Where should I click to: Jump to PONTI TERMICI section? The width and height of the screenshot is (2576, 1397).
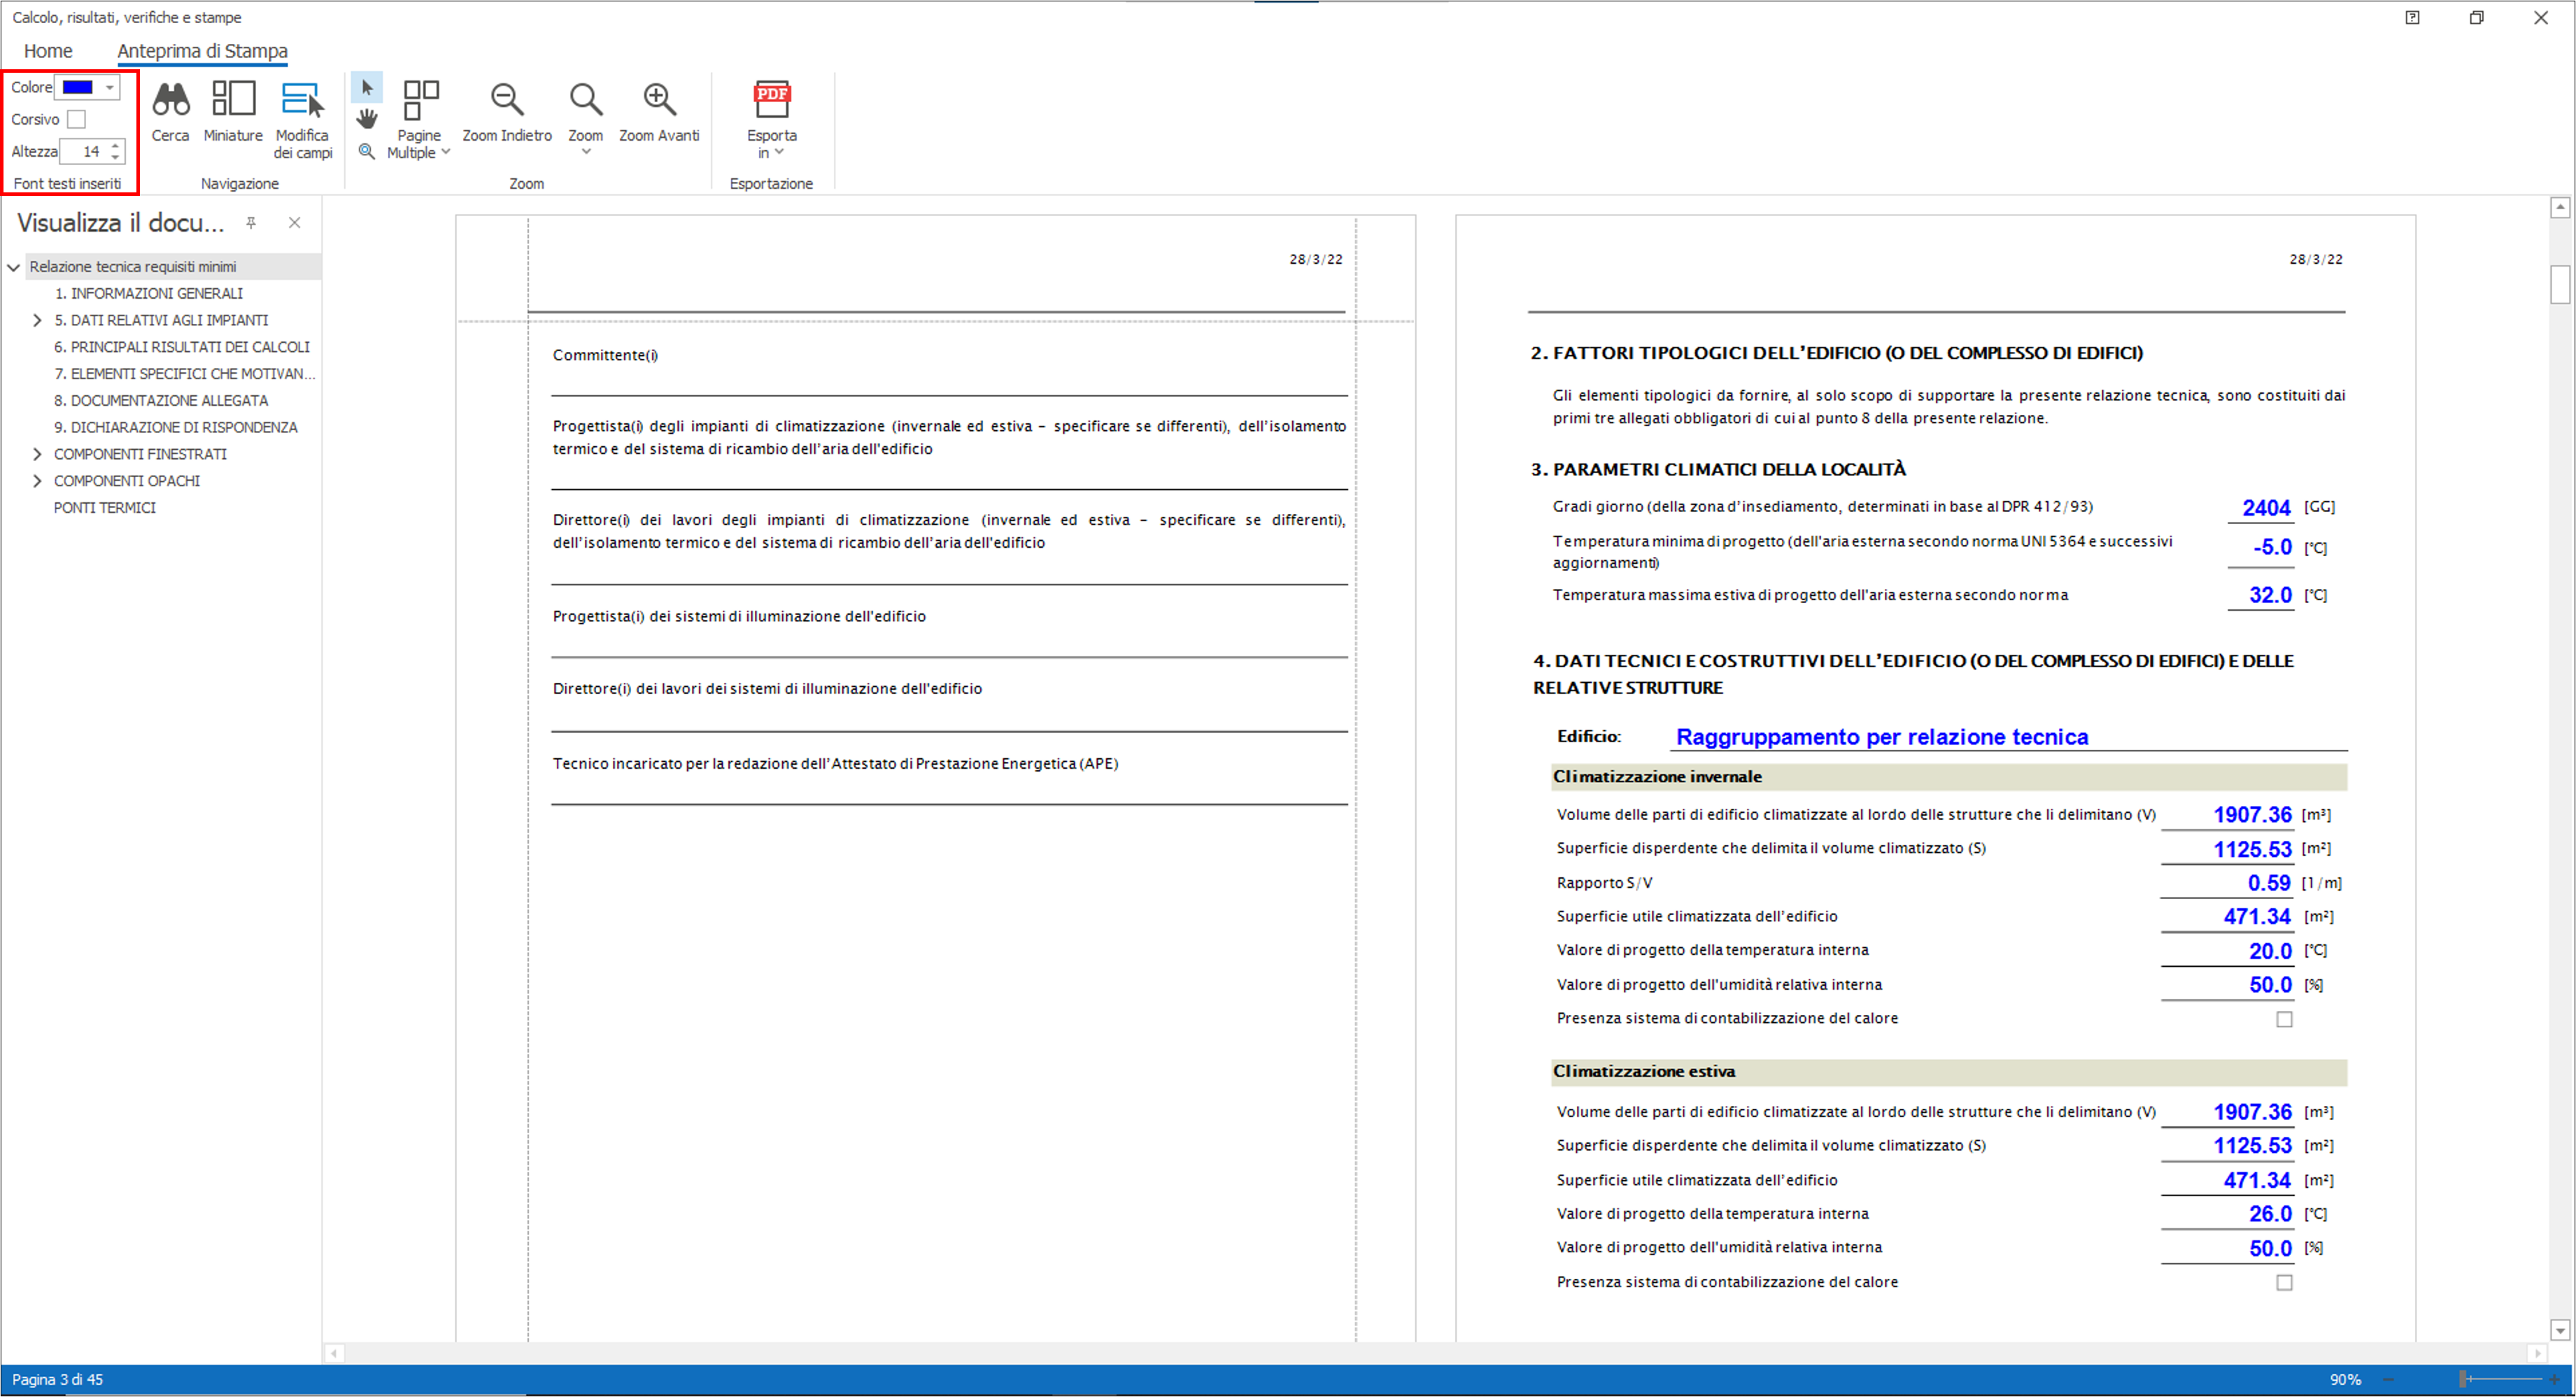pyautogui.click(x=105, y=509)
